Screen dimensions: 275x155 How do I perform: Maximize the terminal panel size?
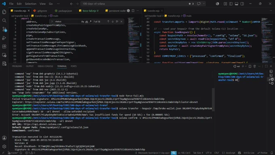coord(266,66)
